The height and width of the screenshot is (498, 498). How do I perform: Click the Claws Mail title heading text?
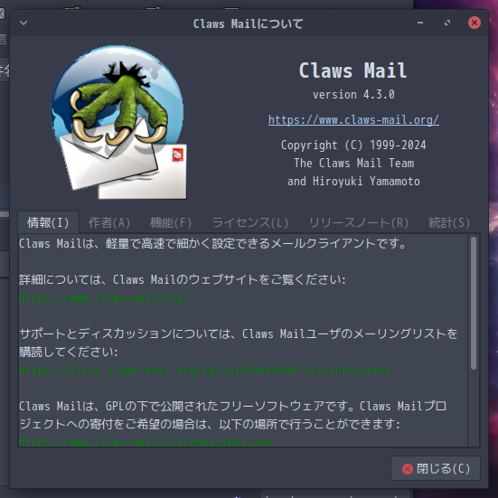point(352,70)
